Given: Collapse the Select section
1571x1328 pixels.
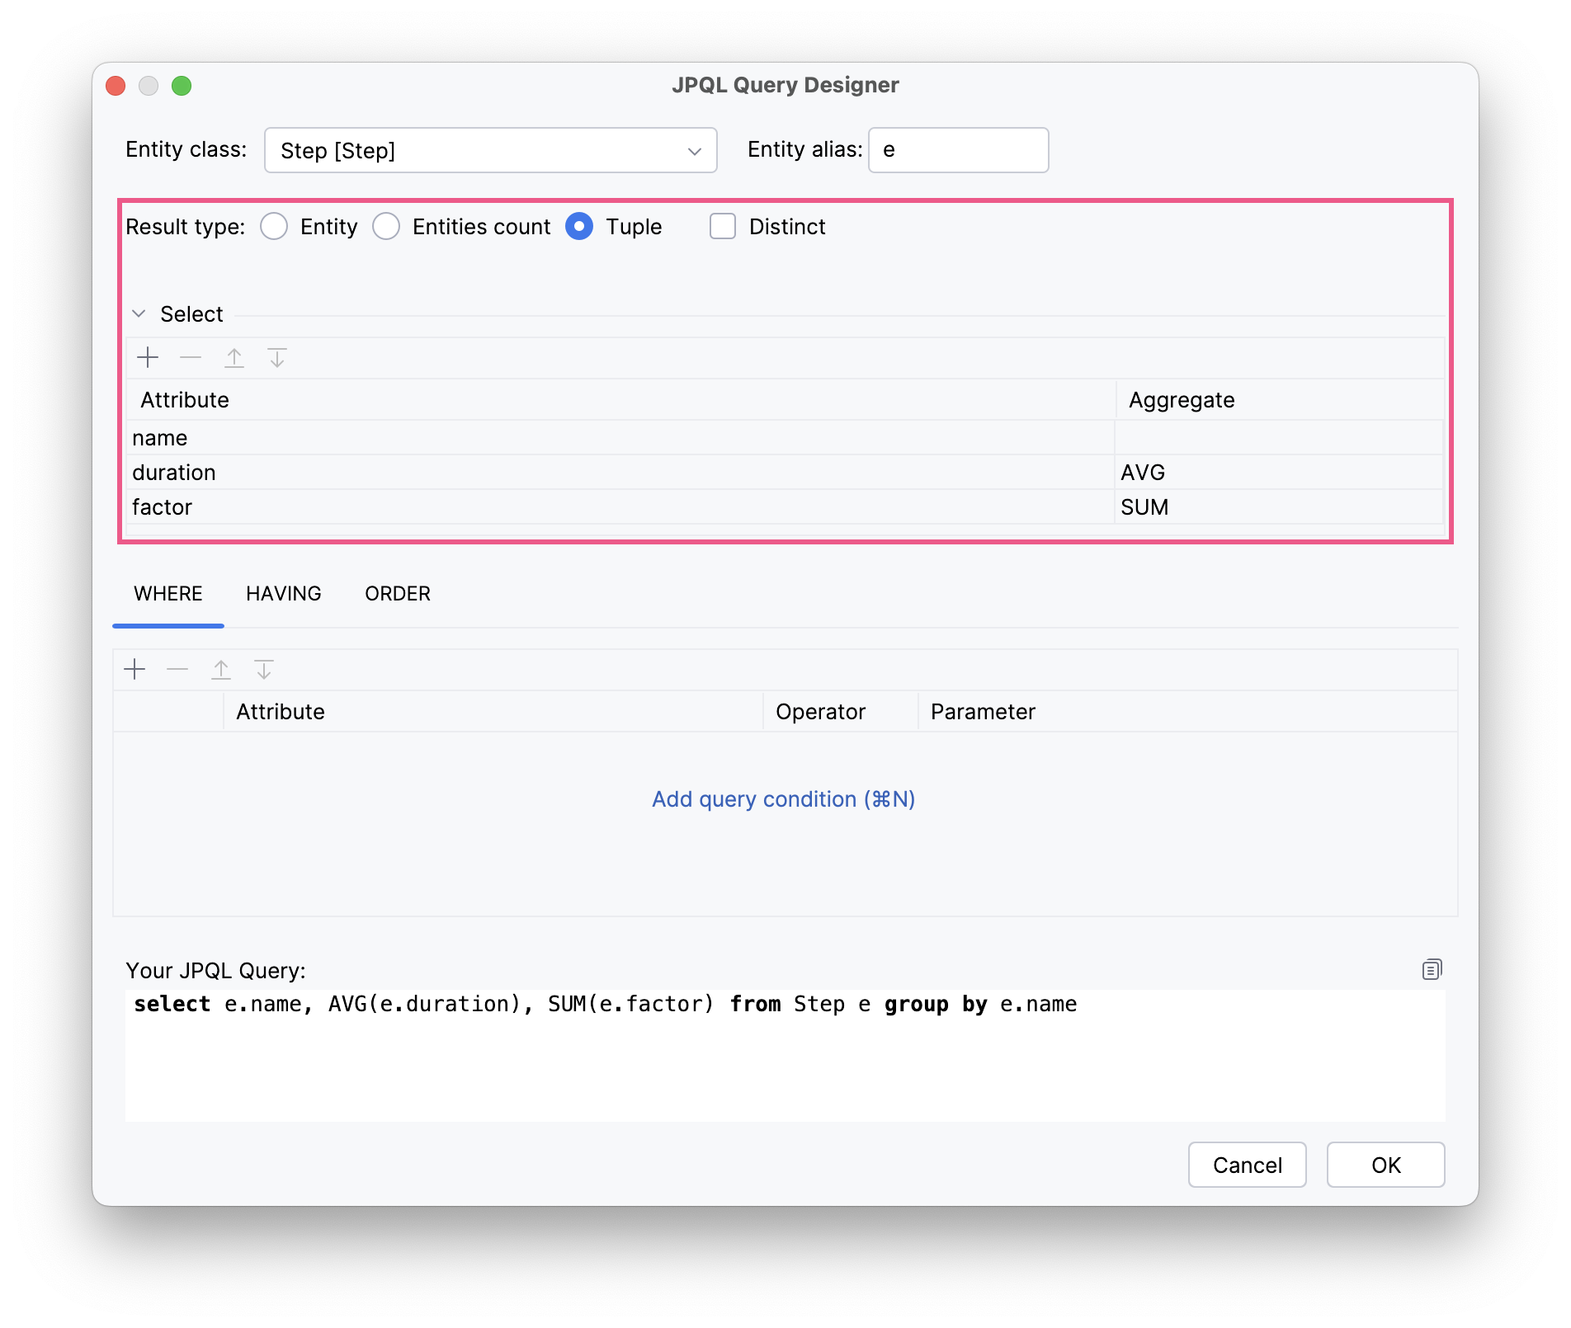Looking at the screenshot, I should point(139,313).
